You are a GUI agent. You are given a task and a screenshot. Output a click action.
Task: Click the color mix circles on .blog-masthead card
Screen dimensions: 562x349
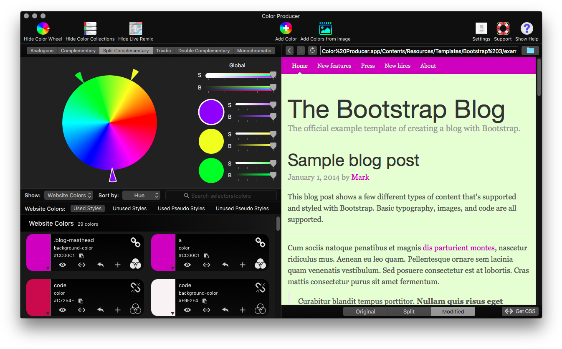click(x=135, y=264)
